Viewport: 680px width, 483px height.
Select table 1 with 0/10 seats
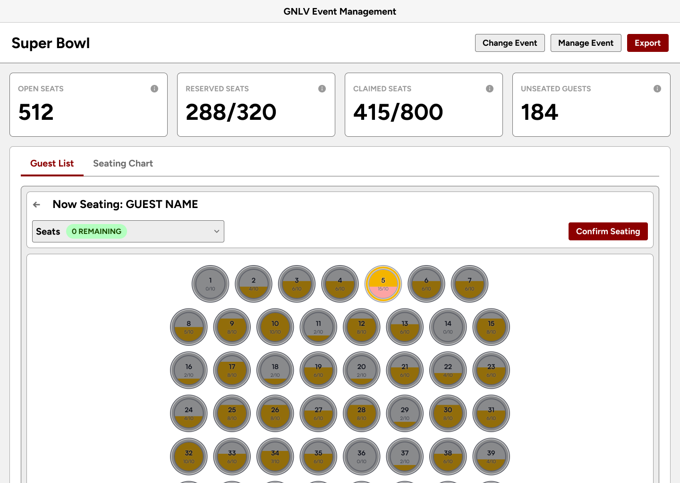(211, 284)
